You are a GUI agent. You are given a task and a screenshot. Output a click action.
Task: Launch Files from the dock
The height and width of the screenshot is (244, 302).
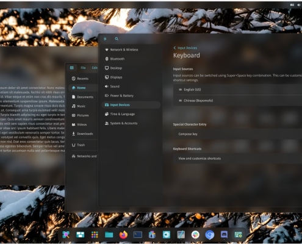(x=109, y=235)
